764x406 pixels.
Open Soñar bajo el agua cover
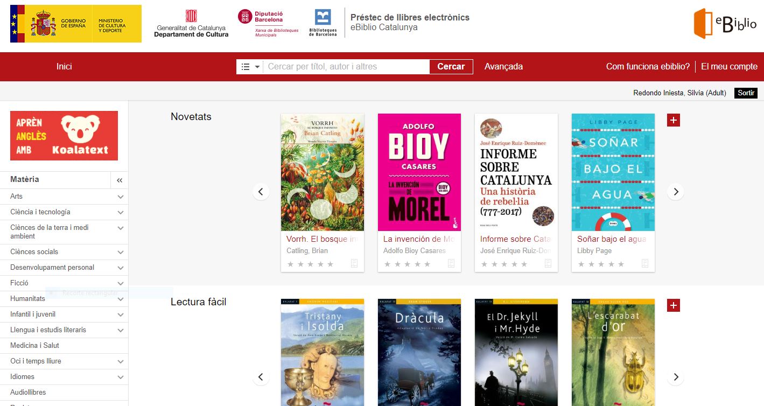[x=613, y=172]
